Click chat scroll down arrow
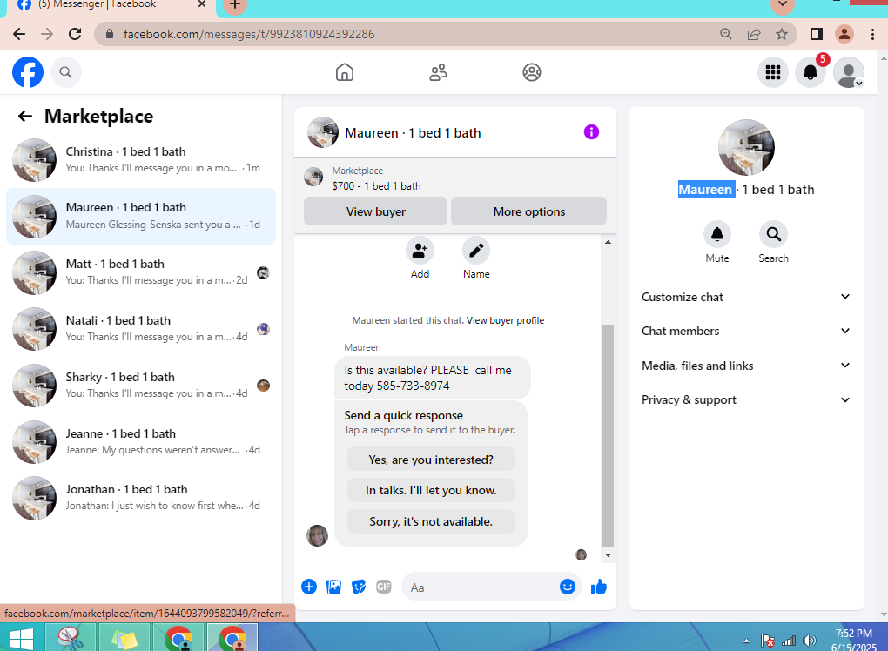The image size is (888, 651). tap(608, 555)
